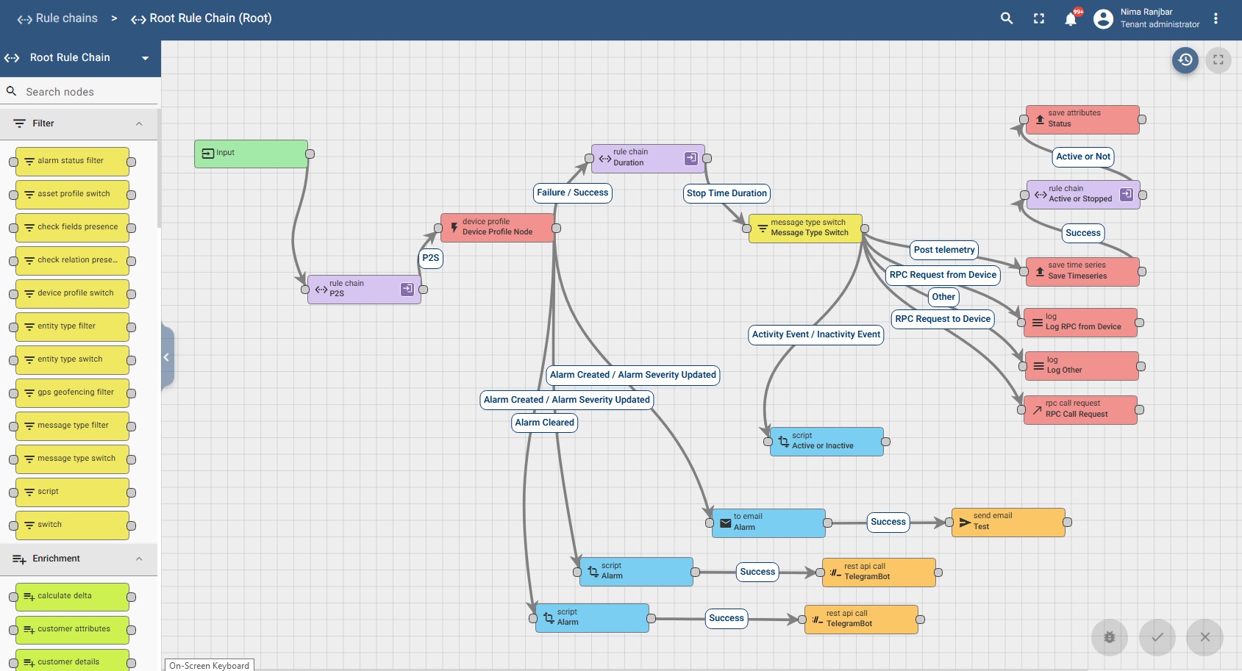Select the message type switch palette node

pyautogui.click(x=72, y=459)
